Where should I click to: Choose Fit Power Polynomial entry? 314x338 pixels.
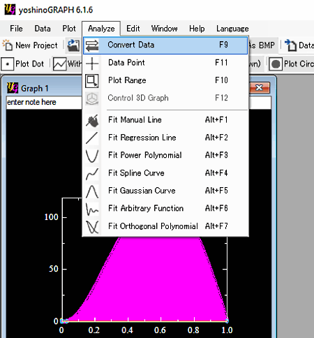[x=165, y=156]
